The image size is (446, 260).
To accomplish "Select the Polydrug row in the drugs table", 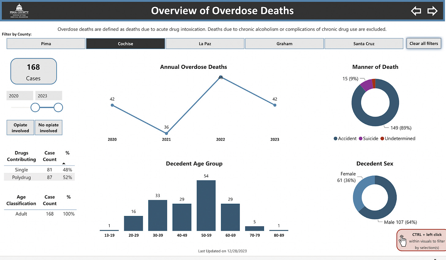I will 39,177.
